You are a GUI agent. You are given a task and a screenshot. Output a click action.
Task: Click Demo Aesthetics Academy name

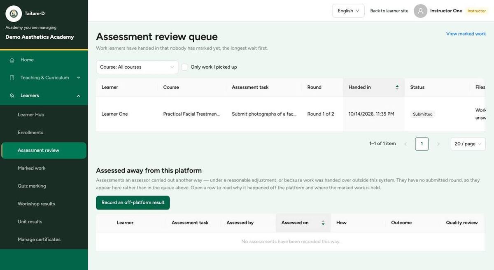pyautogui.click(x=40, y=37)
